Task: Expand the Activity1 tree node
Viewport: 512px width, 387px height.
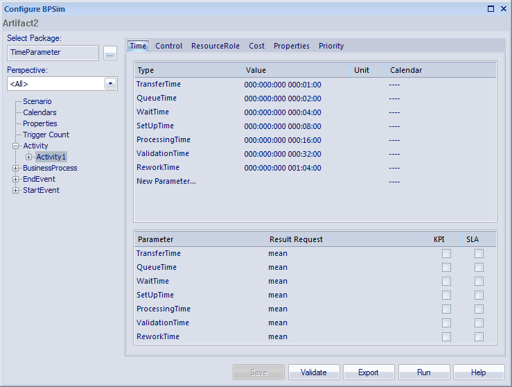Action: (29, 157)
